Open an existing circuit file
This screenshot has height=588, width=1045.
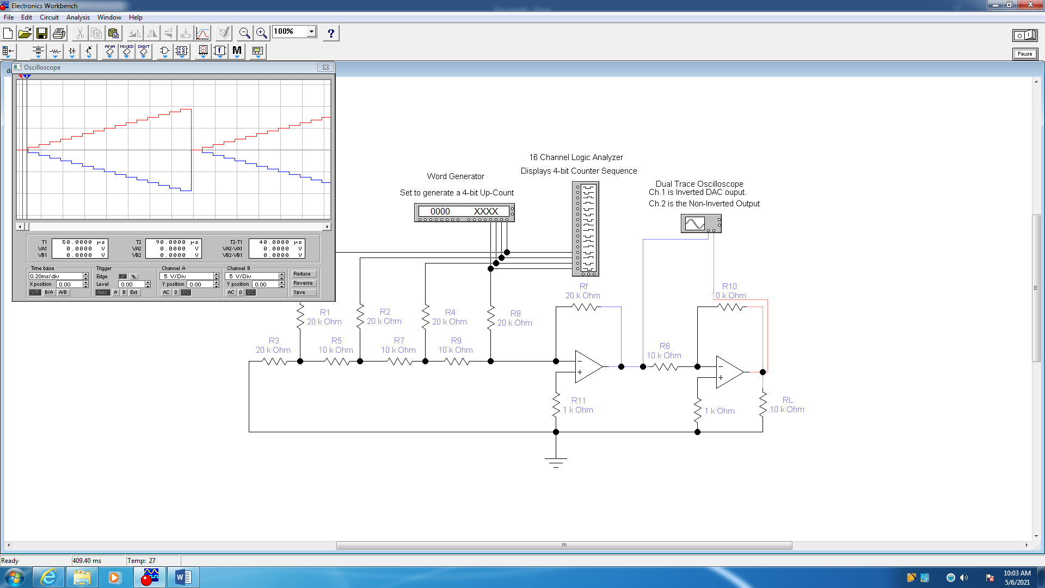pos(25,33)
